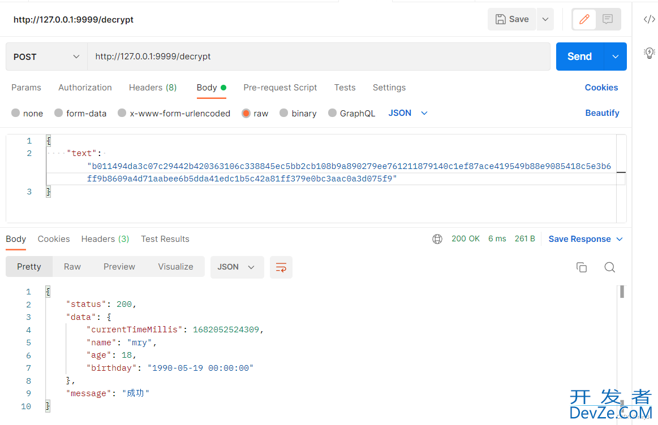Screen dimensions: 658x425
Task: Switch to the Params tab
Action: click(x=26, y=88)
